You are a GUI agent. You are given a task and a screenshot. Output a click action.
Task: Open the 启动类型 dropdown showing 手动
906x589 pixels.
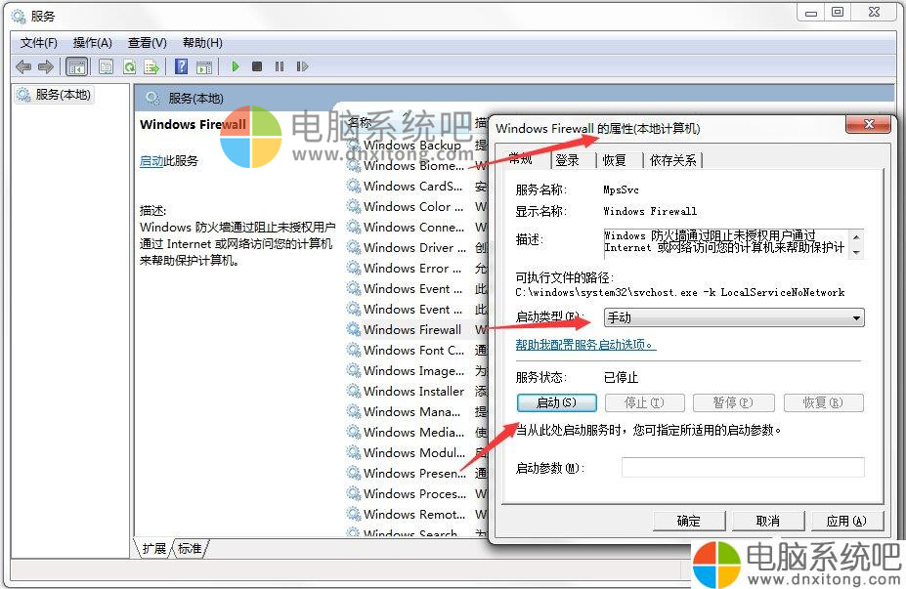(x=734, y=317)
